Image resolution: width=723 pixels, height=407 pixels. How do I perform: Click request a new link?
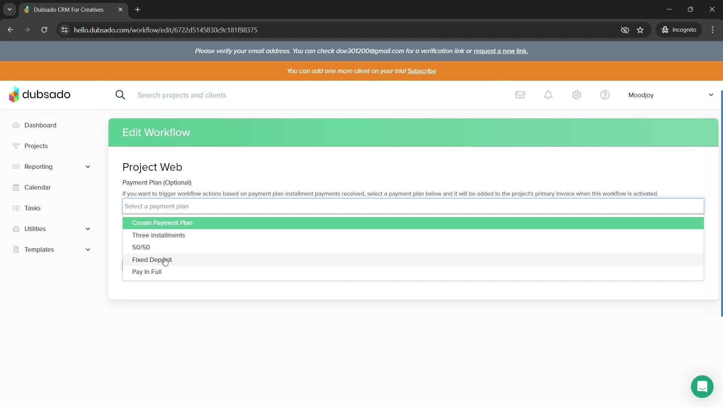[500, 51]
